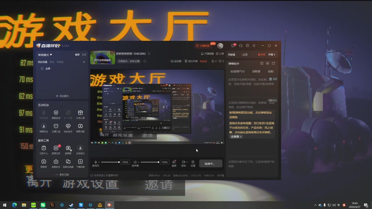This screenshot has height=209, width=372.
Task: Open the 弹幕点歌 song request tool
Action: [80, 126]
